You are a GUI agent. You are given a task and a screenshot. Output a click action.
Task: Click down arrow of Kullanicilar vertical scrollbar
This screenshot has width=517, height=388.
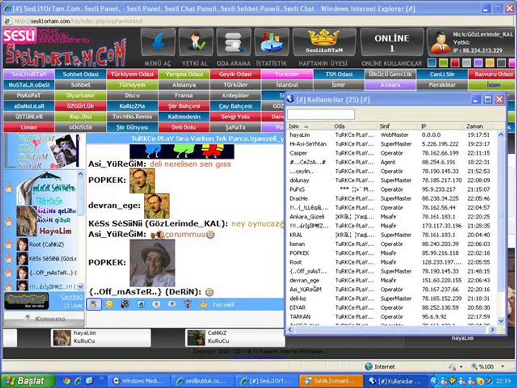click(501, 320)
